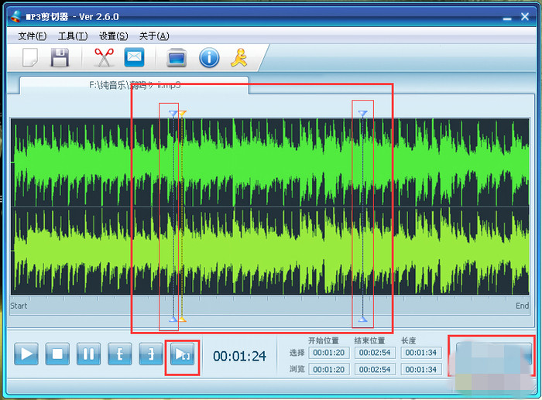This screenshot has width=542, height=400.
Task: Click the End label on timeline ruler
Action: (x=522, y=306)
